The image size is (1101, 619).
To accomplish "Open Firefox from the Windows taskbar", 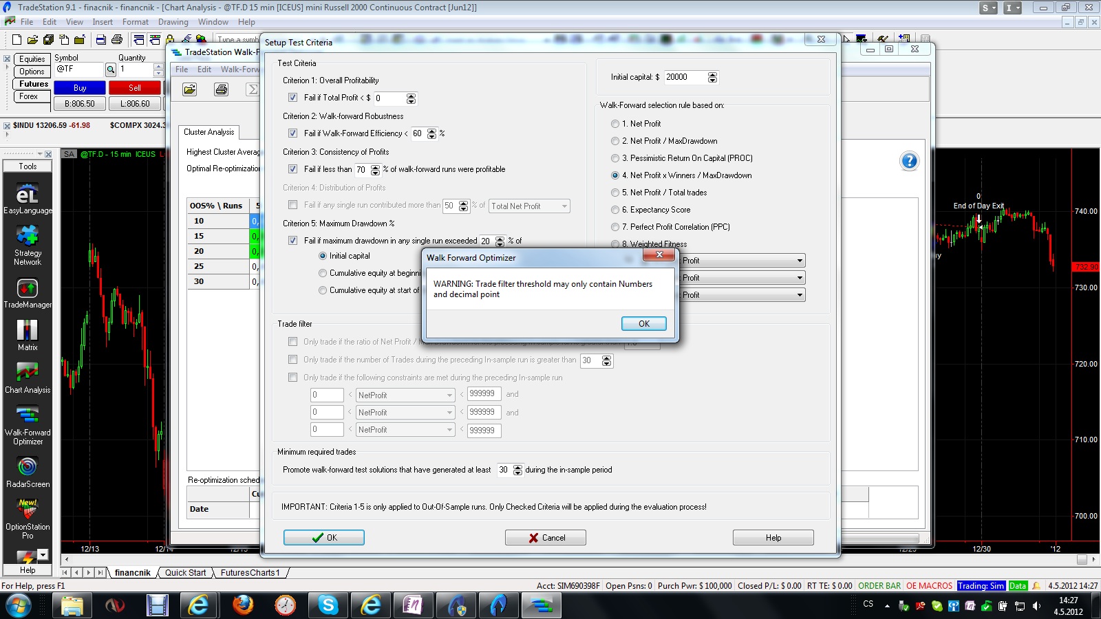I will 242,605.
